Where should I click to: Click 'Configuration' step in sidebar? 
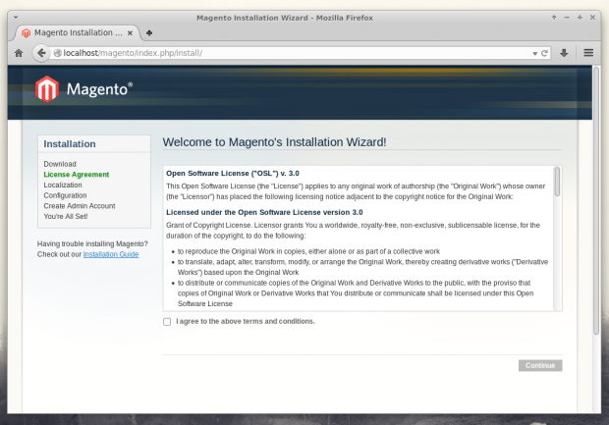point(65,195)
